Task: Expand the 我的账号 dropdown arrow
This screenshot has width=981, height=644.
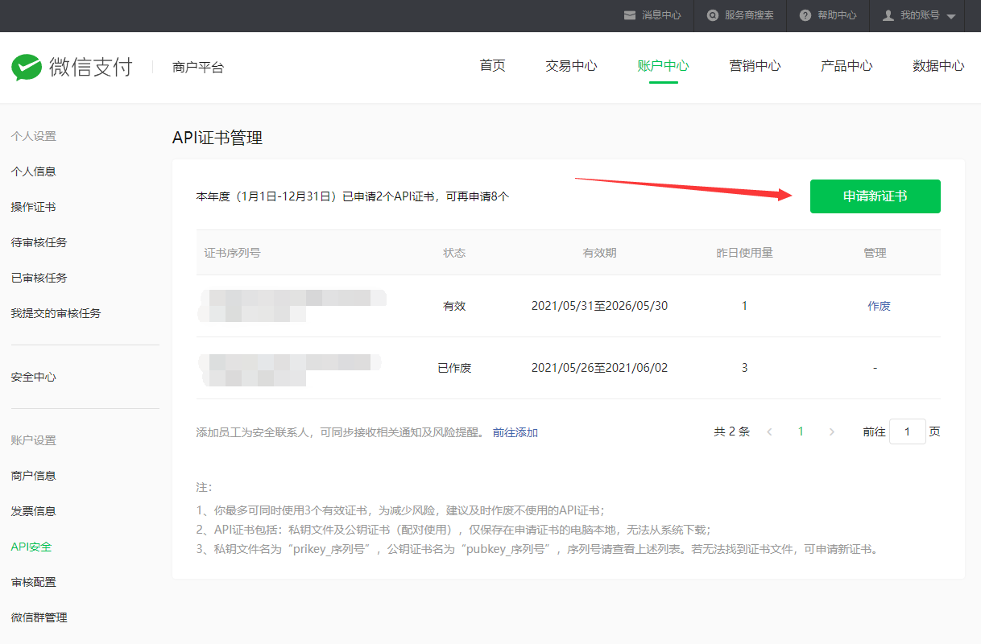Action: pos(951,16)
